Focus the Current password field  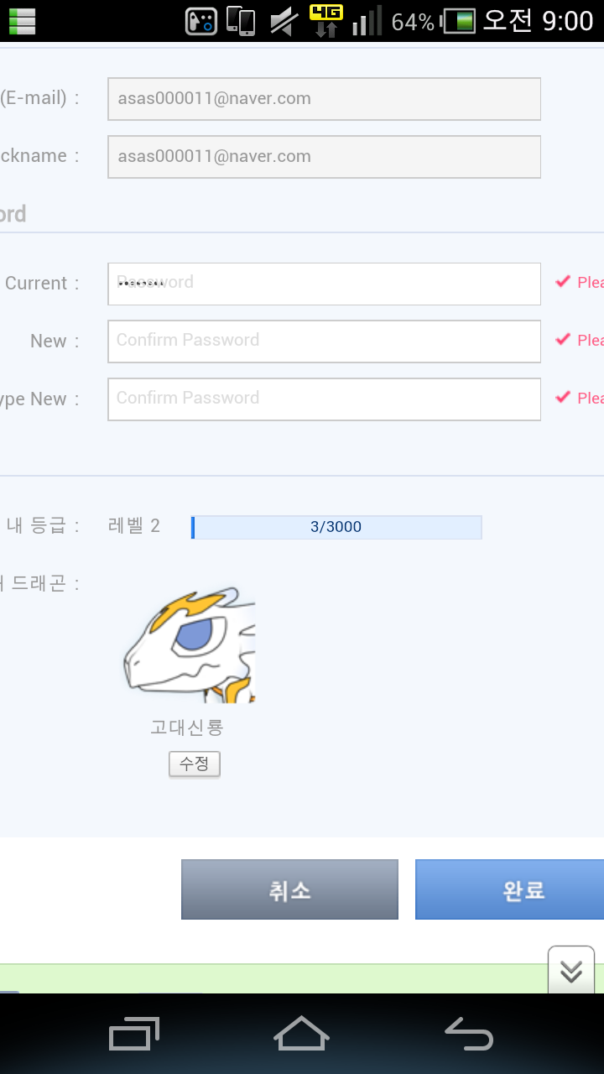pyautogui.click(x=324, y=284)
